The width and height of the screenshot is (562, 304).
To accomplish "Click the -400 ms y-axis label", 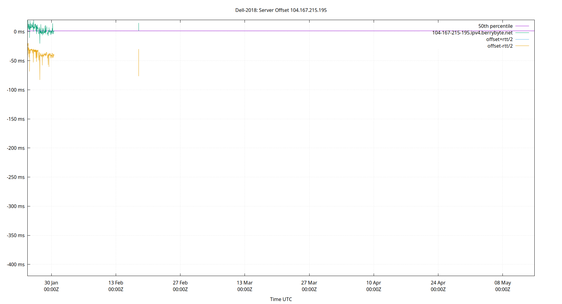I will pyautogui.click(x=16, y=264).
